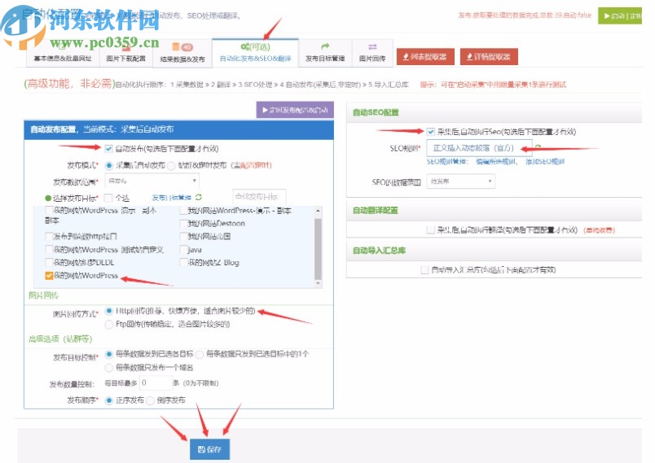Viewport: 655px width, 463px height.
Task: Open the 图片回传 tab
Action: tap(372, 54)
